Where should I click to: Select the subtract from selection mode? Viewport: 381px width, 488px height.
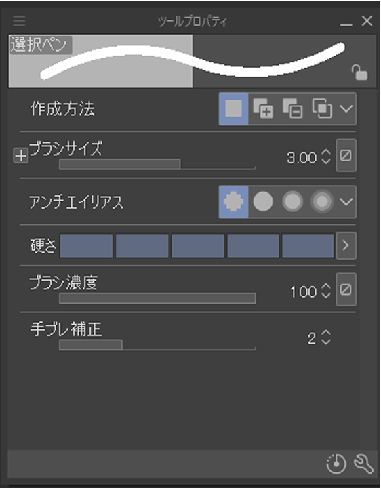point(292,108)
